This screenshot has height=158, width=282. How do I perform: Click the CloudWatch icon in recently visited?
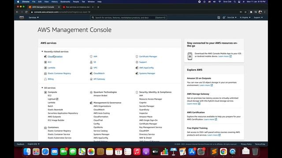point(91,73)
